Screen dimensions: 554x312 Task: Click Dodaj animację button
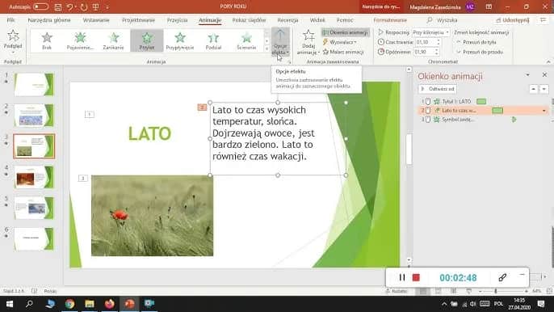point(308,43)
